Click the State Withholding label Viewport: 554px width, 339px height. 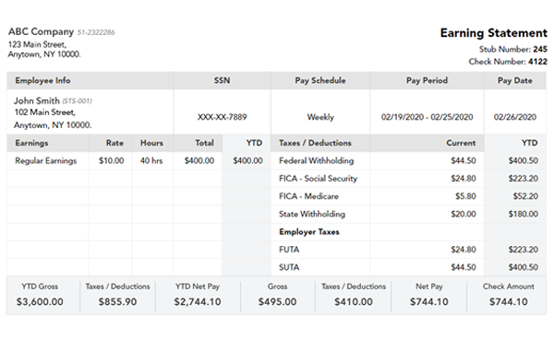[312, 215]
